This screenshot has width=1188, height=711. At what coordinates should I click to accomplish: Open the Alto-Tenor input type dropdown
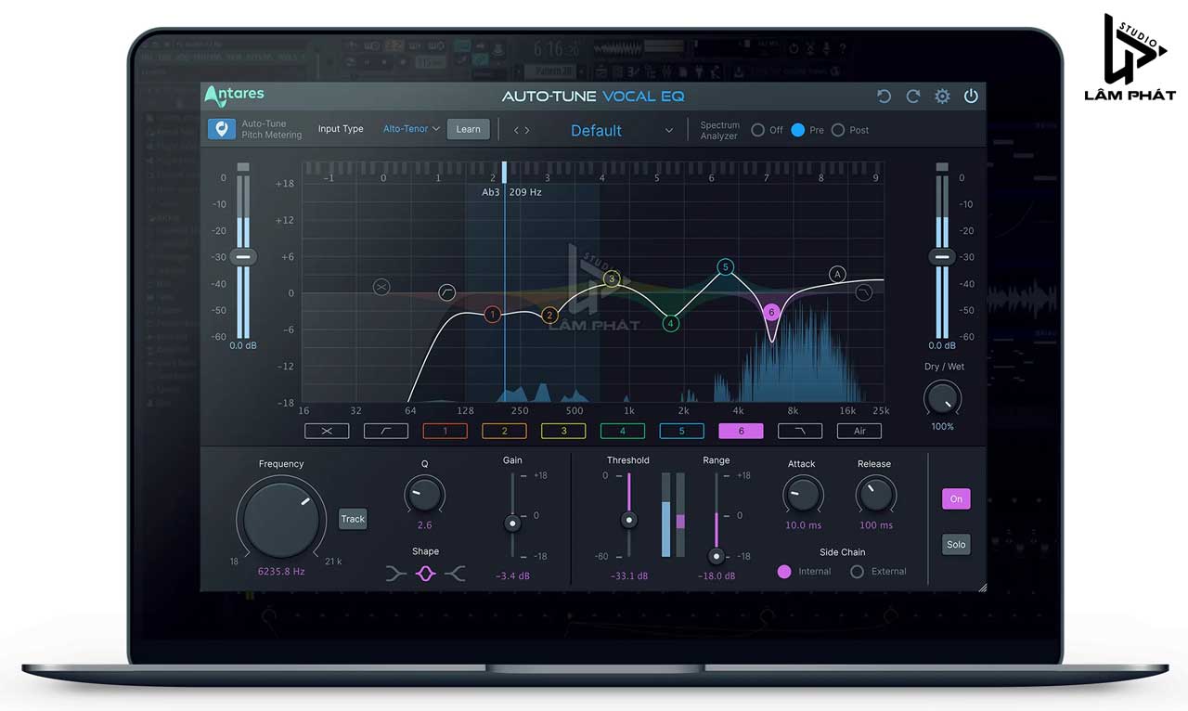[x=411, y=129]
